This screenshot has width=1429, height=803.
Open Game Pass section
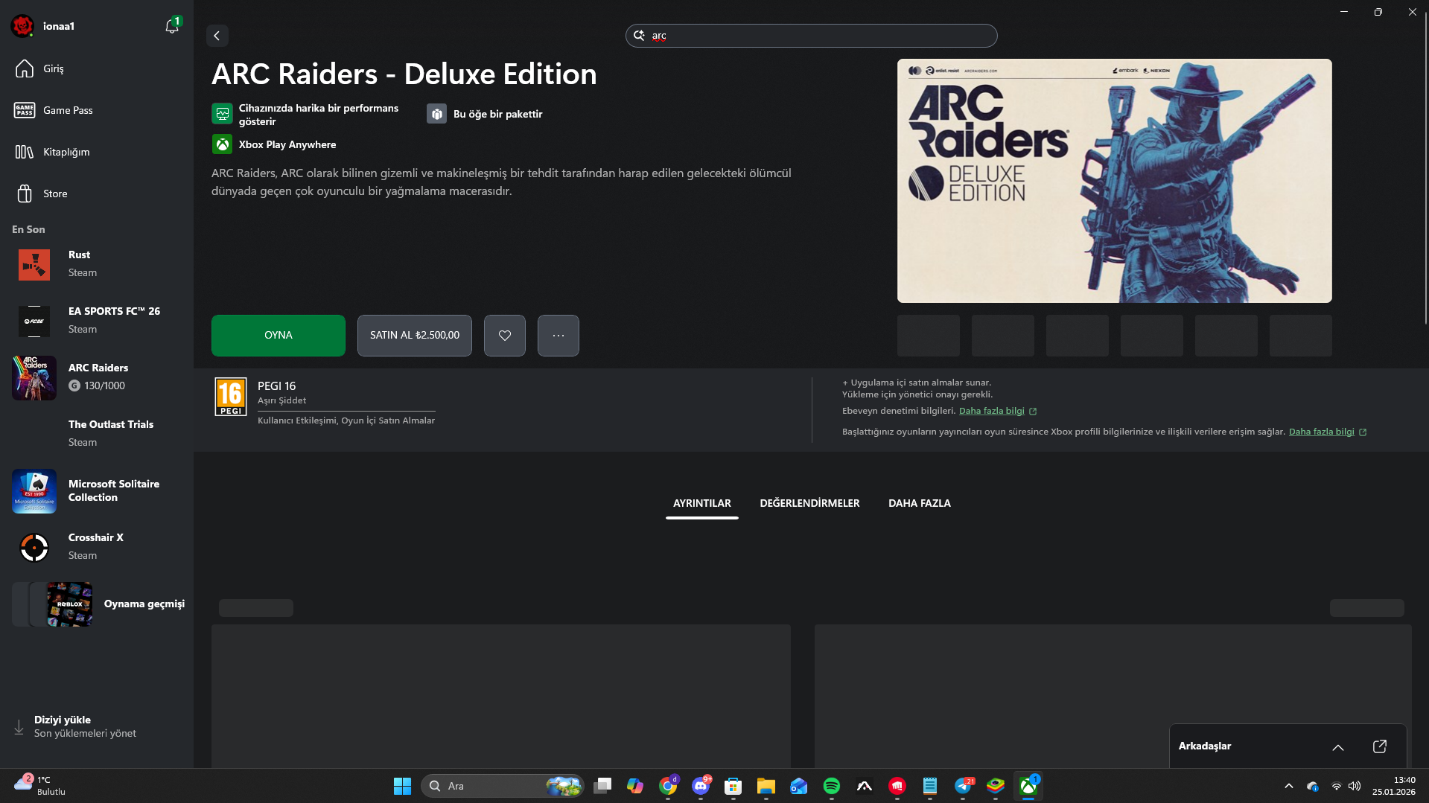pos(97,110)
